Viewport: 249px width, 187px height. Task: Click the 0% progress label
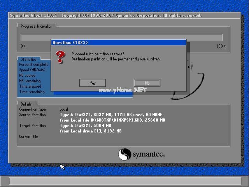click(23, 46)
